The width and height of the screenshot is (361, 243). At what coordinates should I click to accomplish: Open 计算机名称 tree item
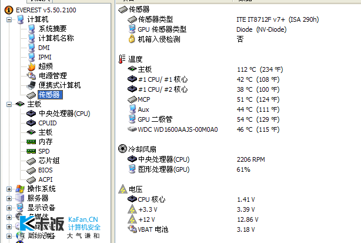56,38
